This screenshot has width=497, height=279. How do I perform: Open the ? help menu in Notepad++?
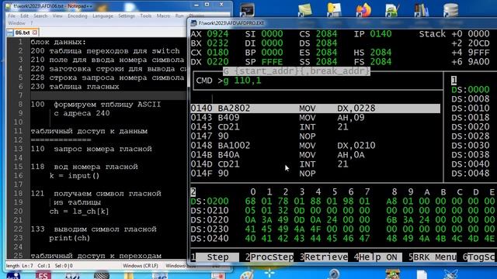tap(31, 23)
